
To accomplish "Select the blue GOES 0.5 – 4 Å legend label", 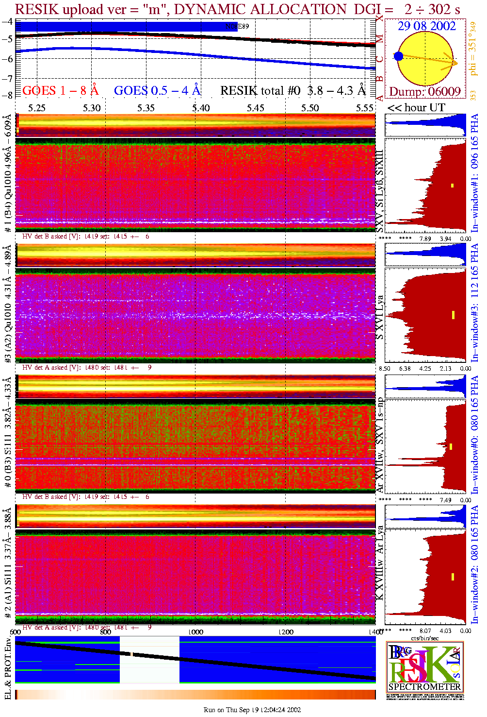I will (157, 91).
